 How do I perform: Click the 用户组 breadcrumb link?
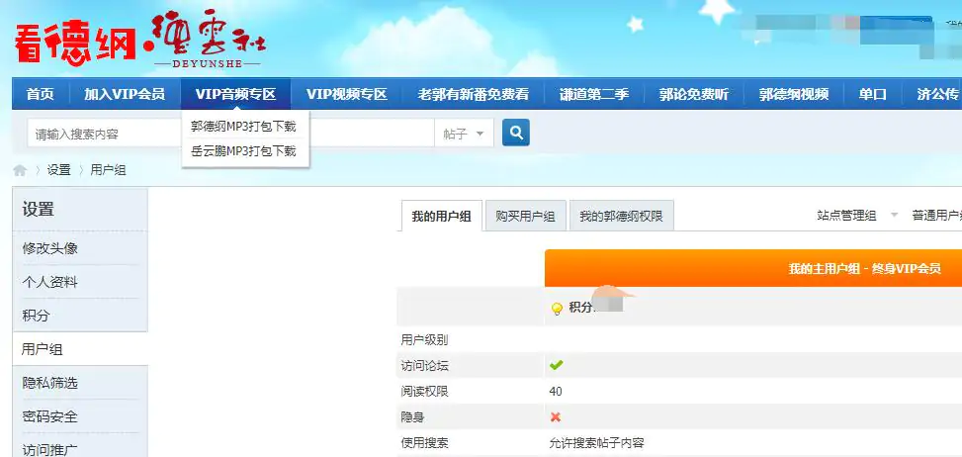coord(108,170)
